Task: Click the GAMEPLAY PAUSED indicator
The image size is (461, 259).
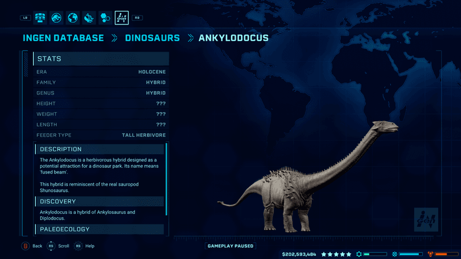Action: click(x=230, y=246)
